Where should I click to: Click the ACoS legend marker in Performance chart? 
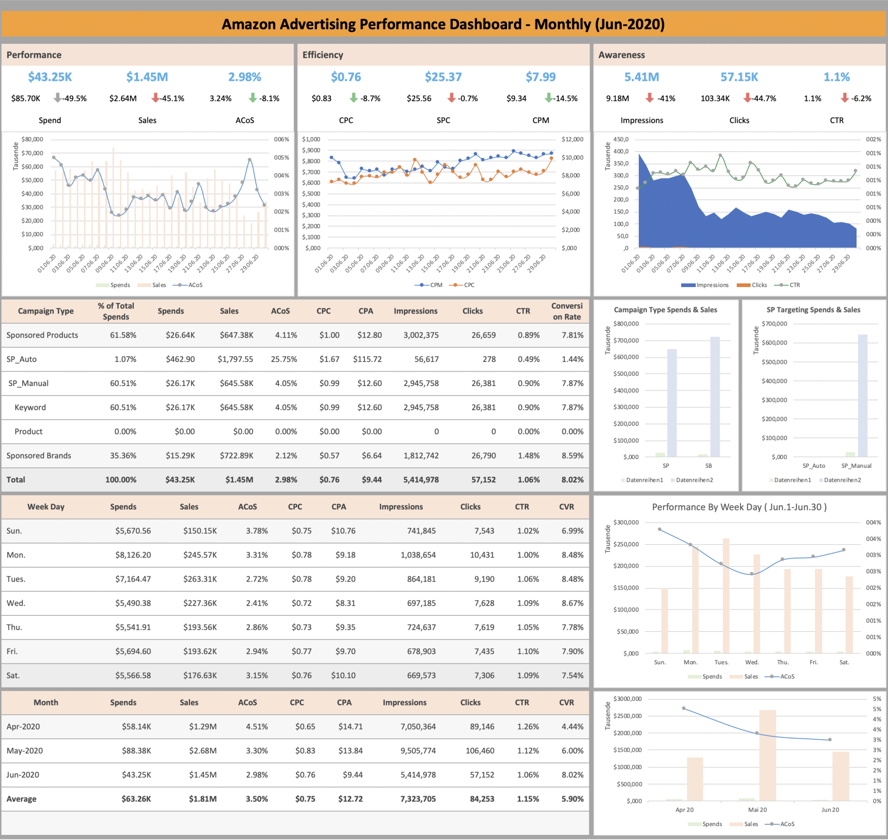click(180, 285)
